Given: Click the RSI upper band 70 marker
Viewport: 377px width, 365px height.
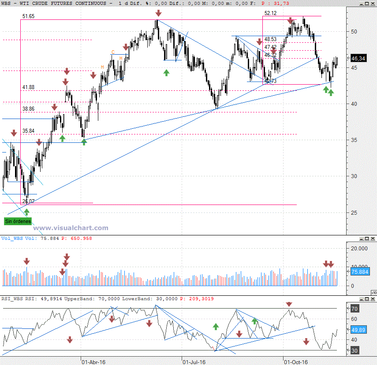Looking at the screenshot, I should pos(355,309).
